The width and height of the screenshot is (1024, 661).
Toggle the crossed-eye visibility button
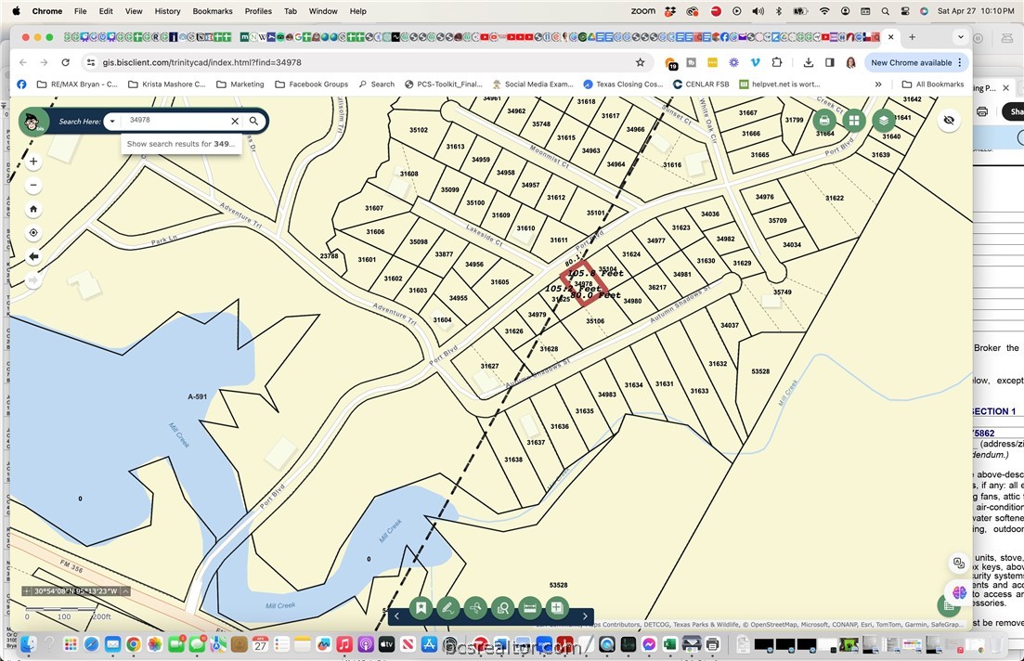948,121
